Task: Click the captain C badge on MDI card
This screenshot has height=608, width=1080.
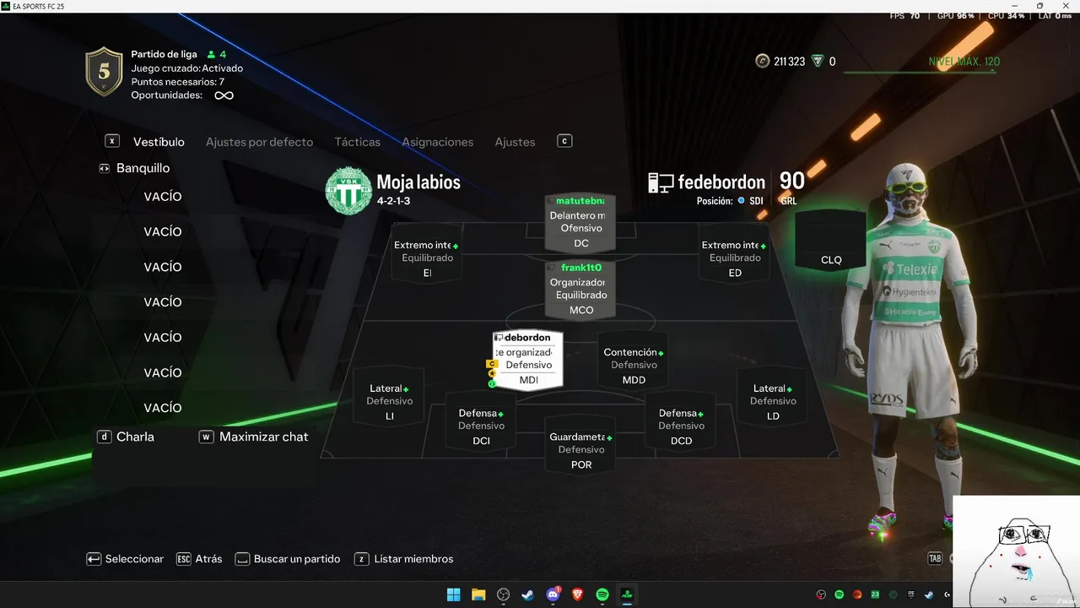Action: pos(492,364)
